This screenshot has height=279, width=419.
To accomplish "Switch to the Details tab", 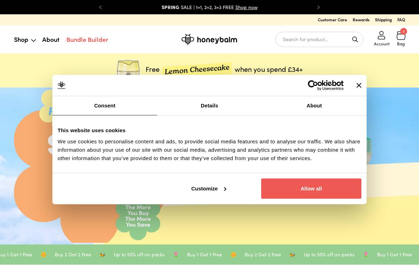I will [x=209, y=106].
